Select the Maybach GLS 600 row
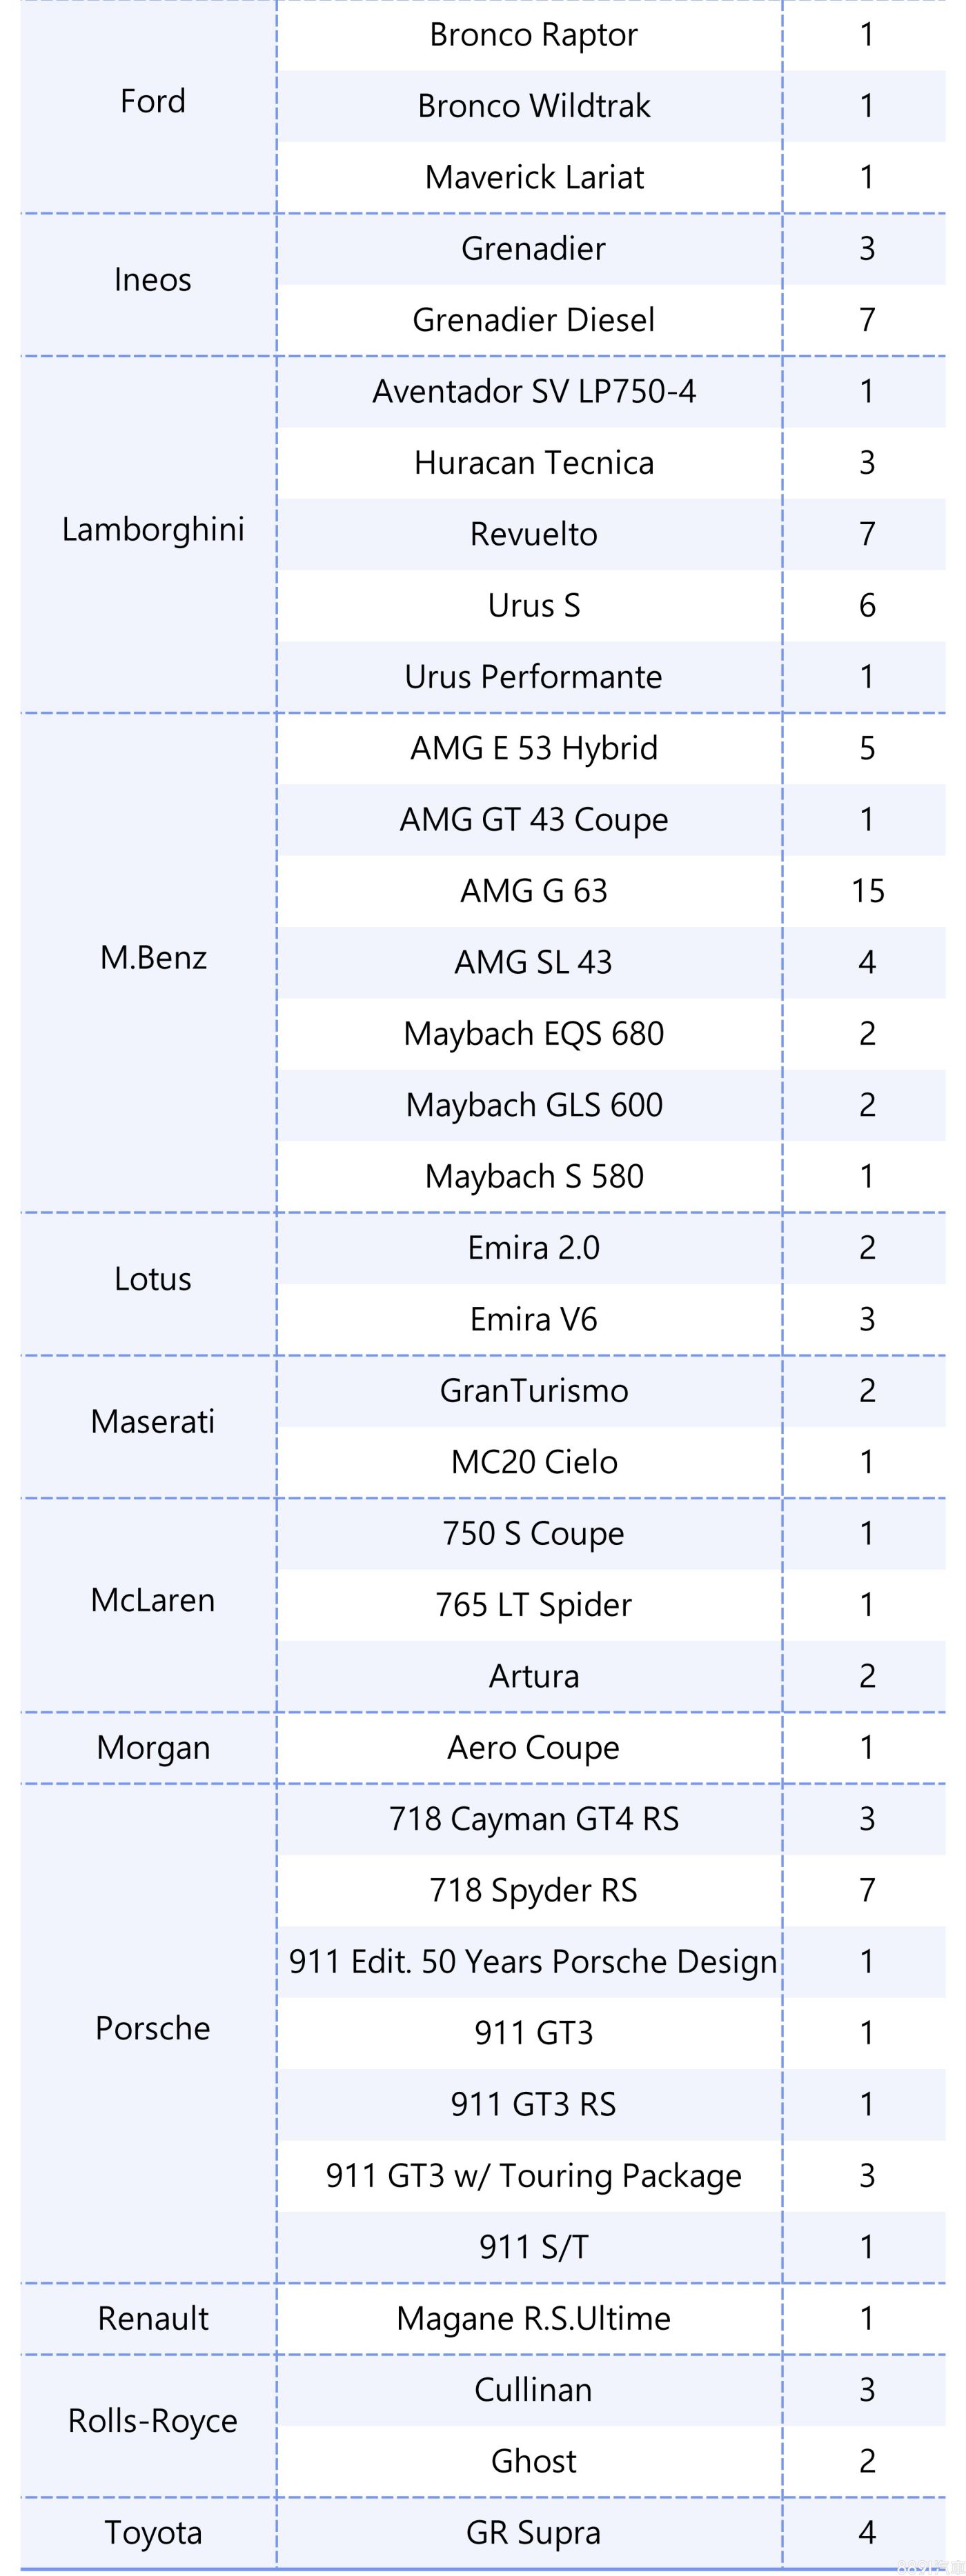 [533, 1105]
